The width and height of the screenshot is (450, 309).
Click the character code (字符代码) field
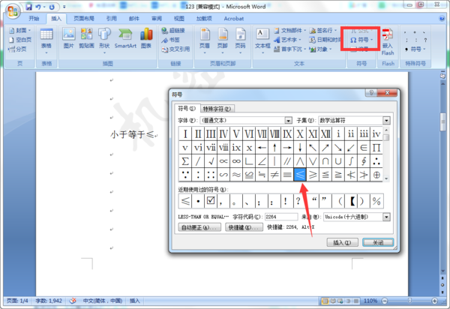coord(281,217)
